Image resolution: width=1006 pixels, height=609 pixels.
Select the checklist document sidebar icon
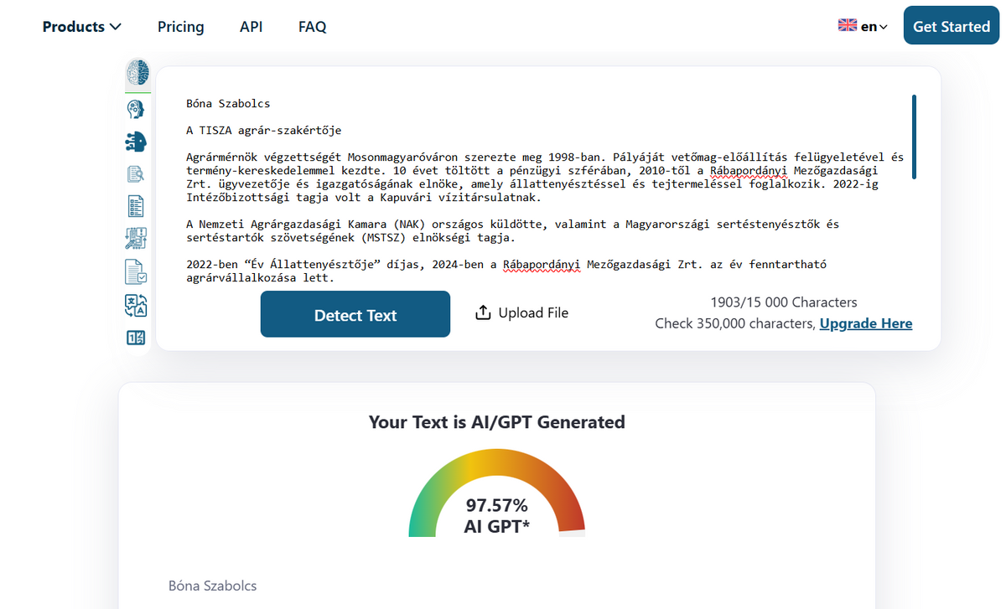point(136,206)
